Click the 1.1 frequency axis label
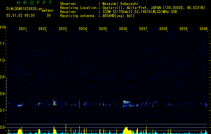Viewport: 211px width, 134px height. pyautogui.click(x=3, y=44)
